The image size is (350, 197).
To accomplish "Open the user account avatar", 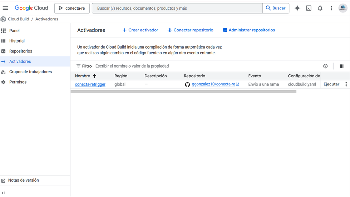I will click(x=342, y=8).
